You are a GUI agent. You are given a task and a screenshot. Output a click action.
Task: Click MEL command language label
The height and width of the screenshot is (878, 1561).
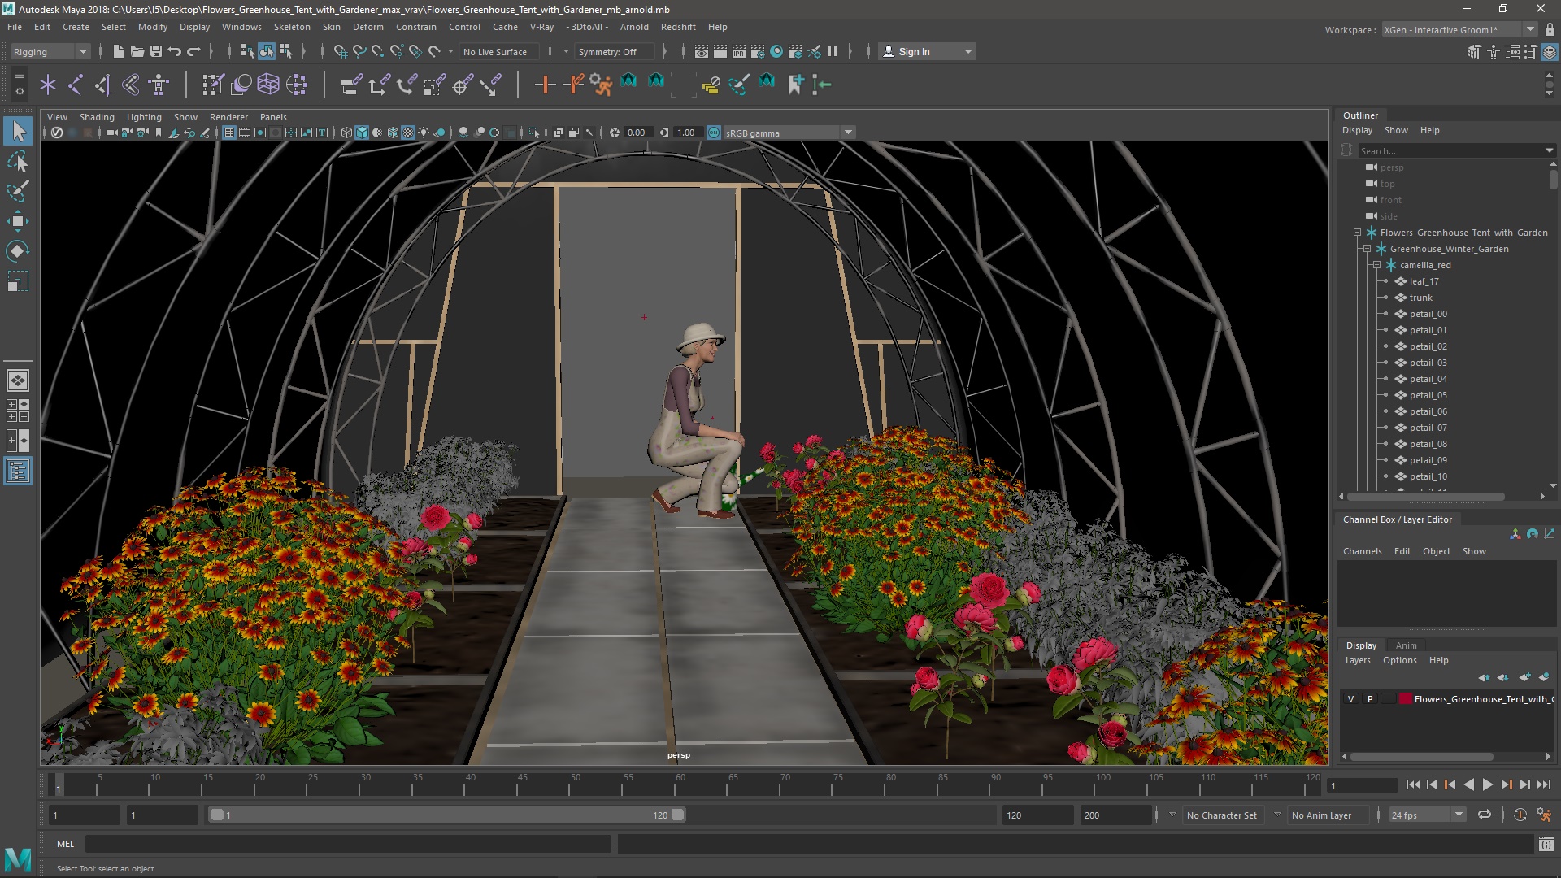click(x=65, y=844)
